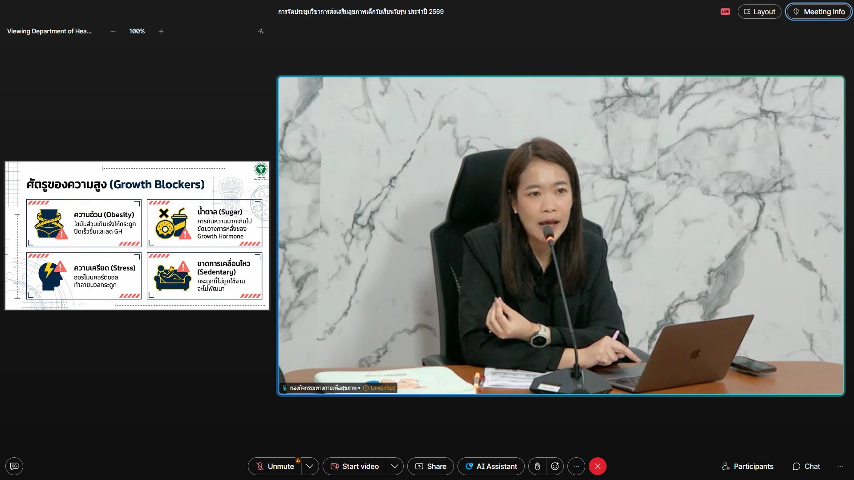Open Meeting info
The image size is (854, 480).
818,12
